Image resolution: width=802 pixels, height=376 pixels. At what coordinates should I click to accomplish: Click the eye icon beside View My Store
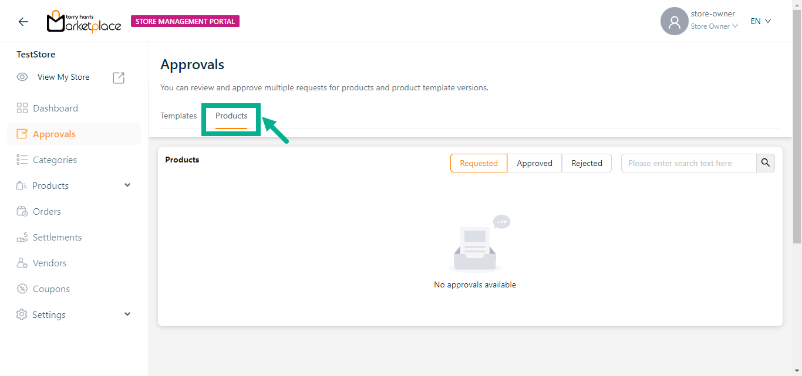(x=22, y=77)
